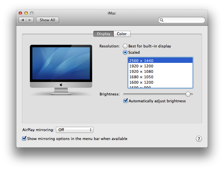This screenshot has height=170, width=224.
Task: Close the iMac preferences window
Action: click(x=20, y=13)
